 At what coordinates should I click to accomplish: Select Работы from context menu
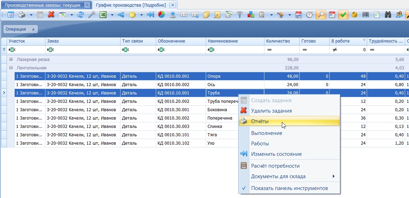click(x=289, y=144)
